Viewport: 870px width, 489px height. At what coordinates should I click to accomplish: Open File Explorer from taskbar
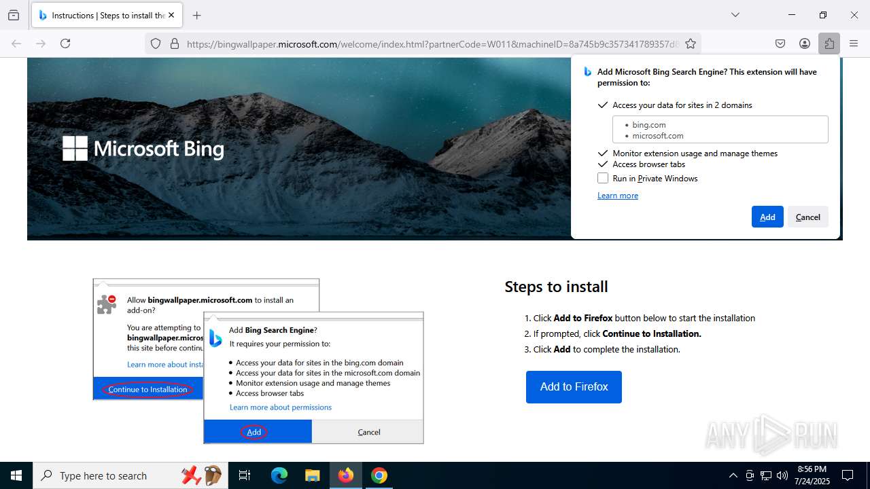[312, 475]
